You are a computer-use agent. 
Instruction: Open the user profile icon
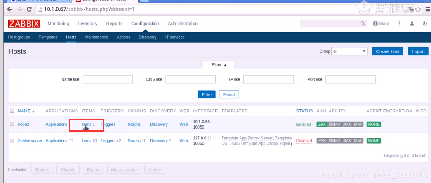click(412, 24)
